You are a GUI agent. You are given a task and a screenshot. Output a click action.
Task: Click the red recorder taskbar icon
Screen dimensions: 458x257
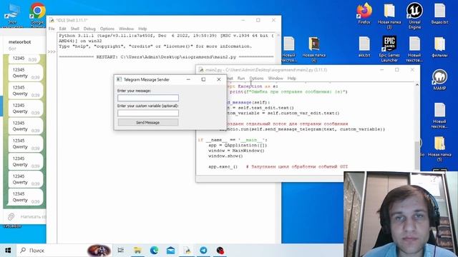coord(220,251)
